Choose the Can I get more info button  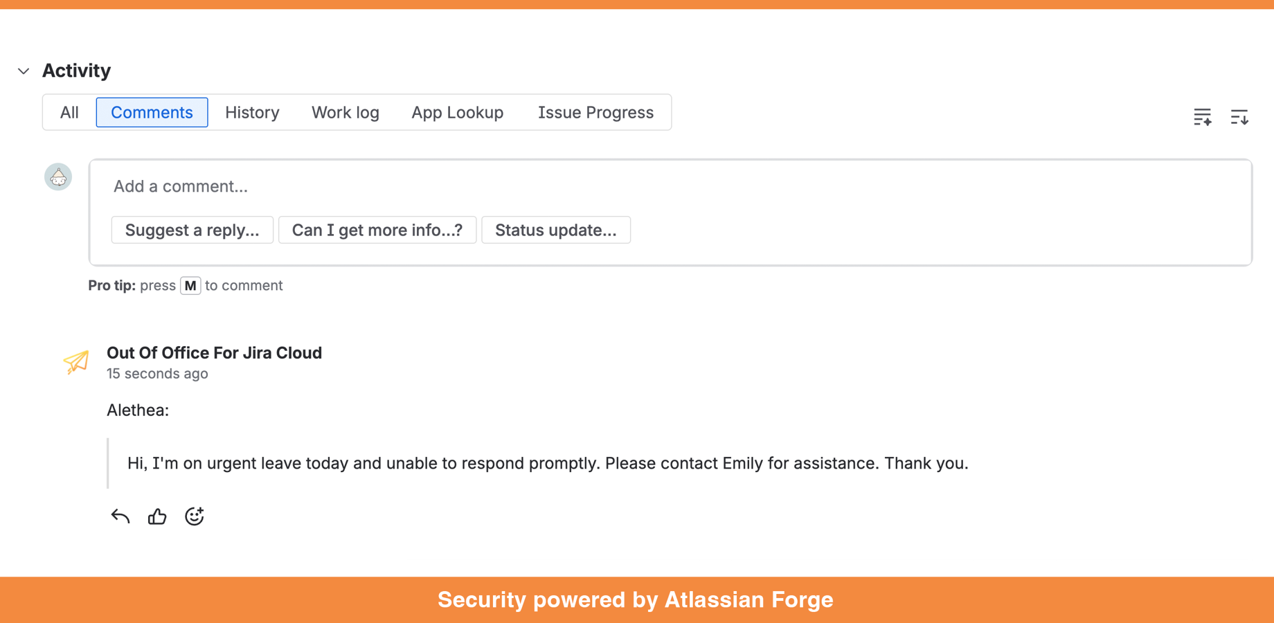[377, 230]
